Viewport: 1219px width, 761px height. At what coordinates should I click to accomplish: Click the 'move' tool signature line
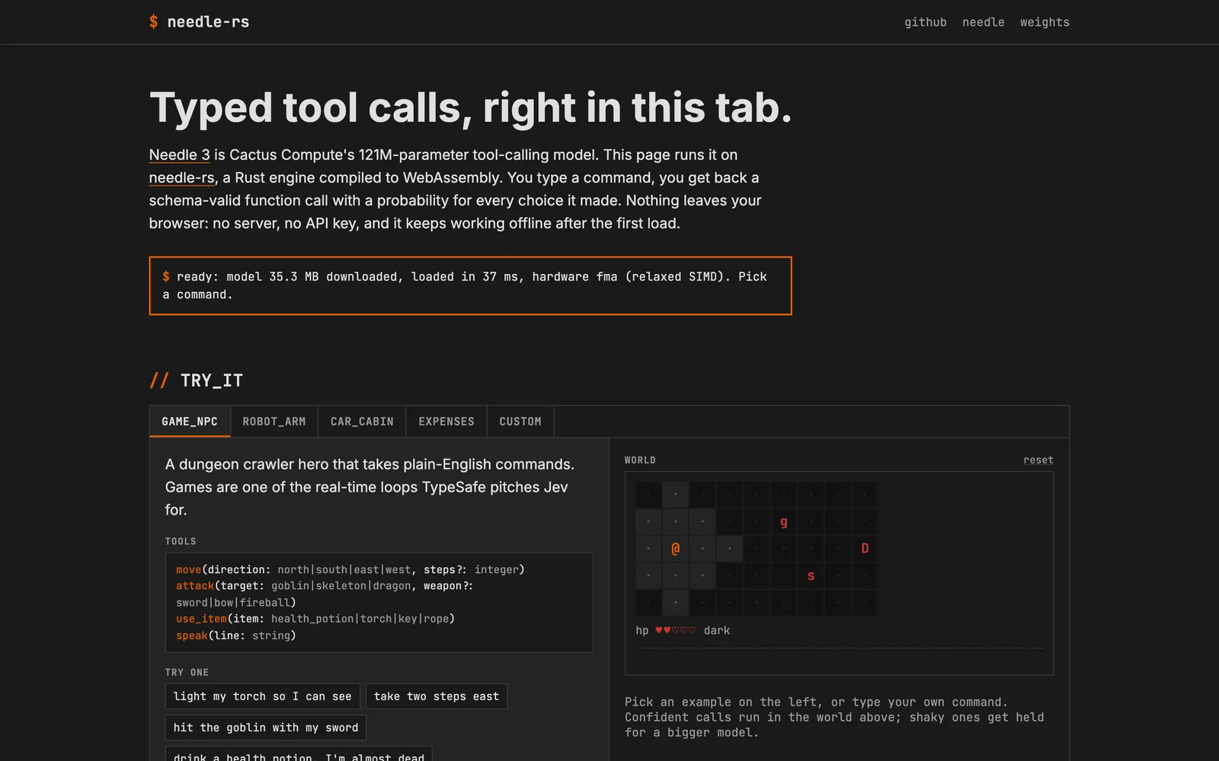[x=350, y=569]
